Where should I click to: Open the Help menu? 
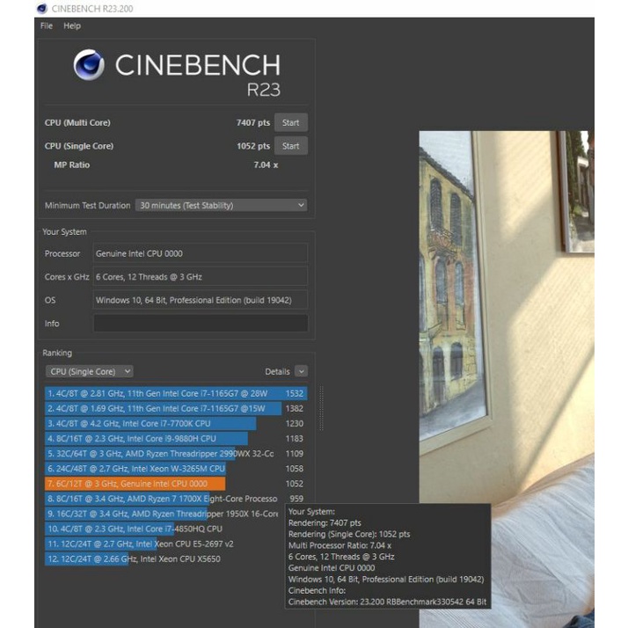click(x=72, y=26)
